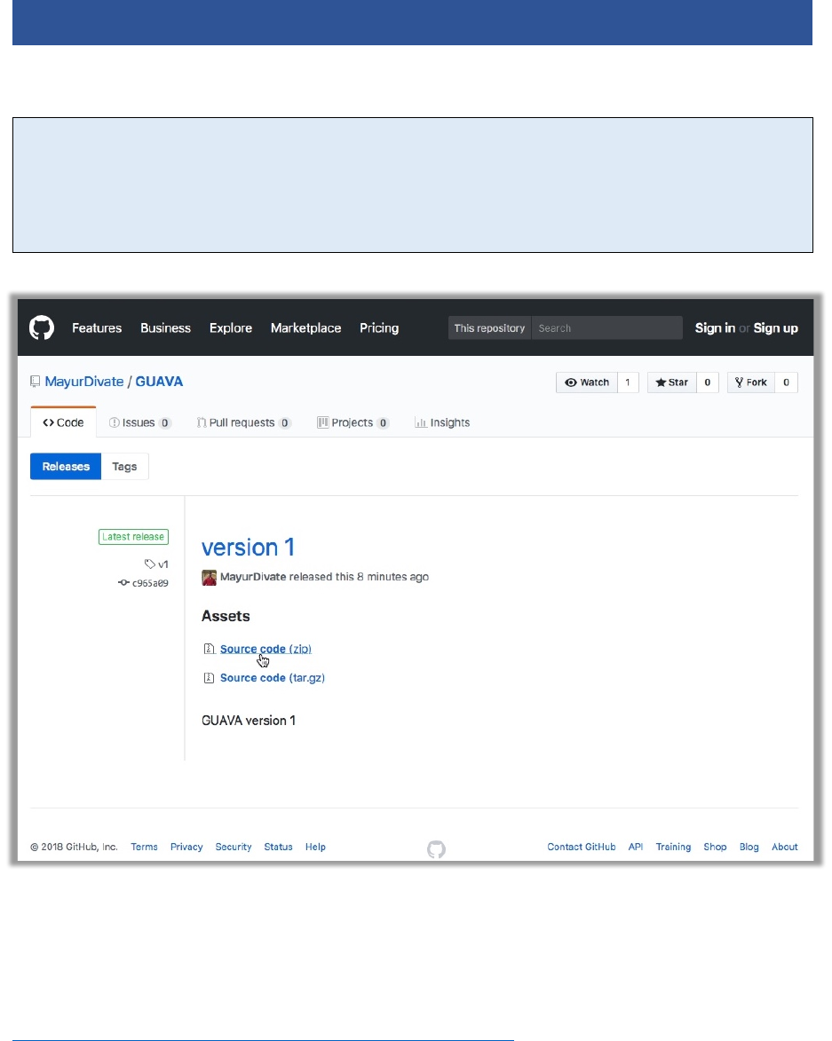
Task: Open the MayurDivate avatar thumbnail
Action: (x=210, y=578)
